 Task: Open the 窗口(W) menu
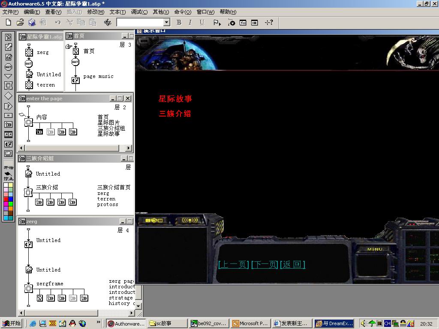pyautogui.click(x=205, y=12)
